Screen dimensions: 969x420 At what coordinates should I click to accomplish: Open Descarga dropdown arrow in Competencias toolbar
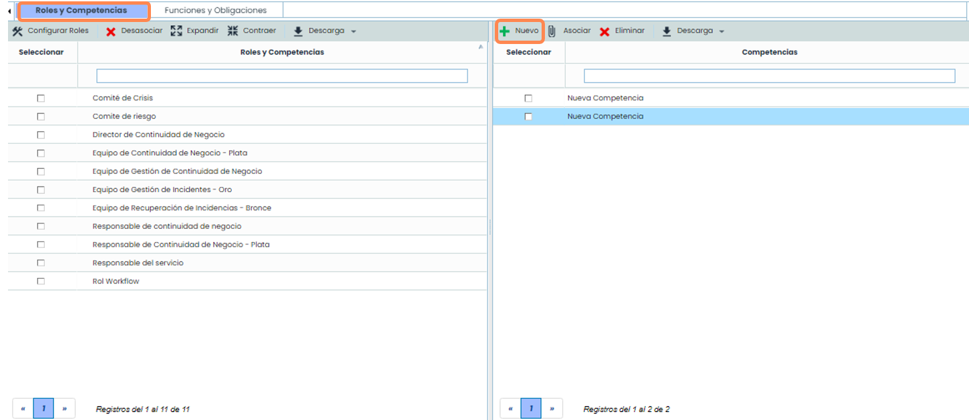[x=722, y=31]
